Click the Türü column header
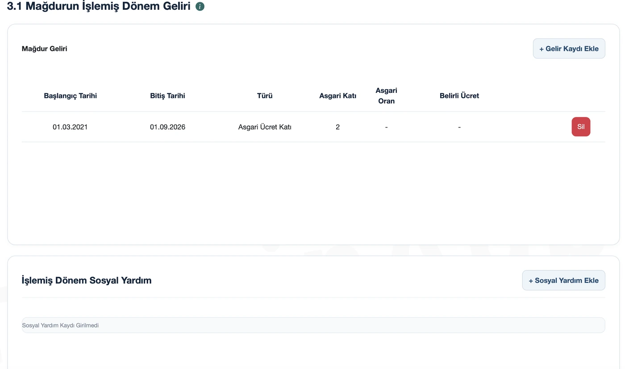This screenshot has height=369, width=625. tap(265, 95)
